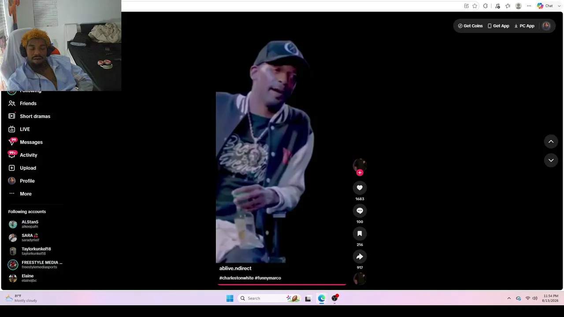The height and width of the screenshot is (317, 564).
Task: Click the Profile avatar icon in sidebar
Action: tap(12, 181)
